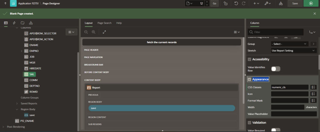Open the Group select dropdown

(x=289, y=44)
